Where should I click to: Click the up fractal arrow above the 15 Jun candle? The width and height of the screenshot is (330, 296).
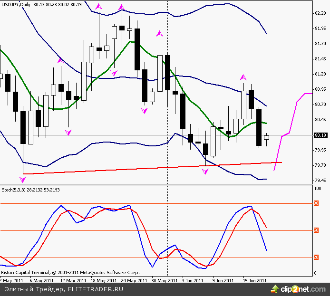(243, 77)
